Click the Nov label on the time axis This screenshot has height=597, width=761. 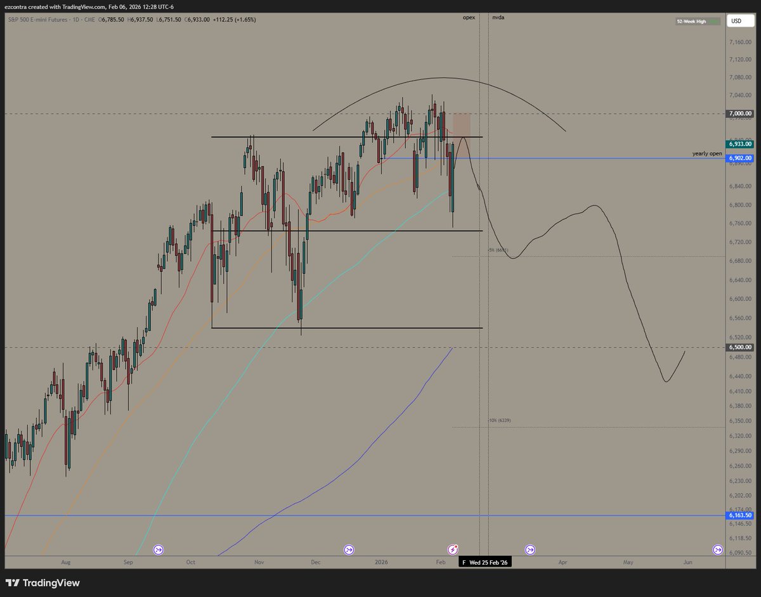pyautogui.click(x=258, y=562)
